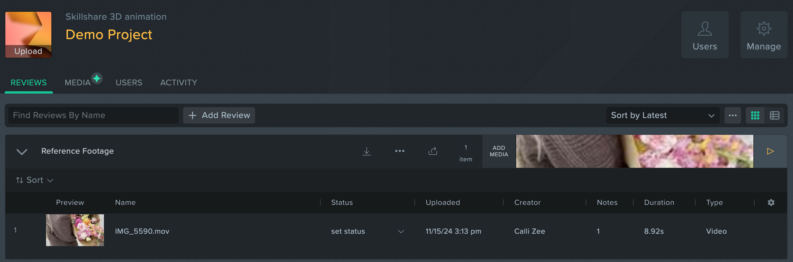The height and width of the screenshot is (262, 793).
Task: Switch to the Media tab
Action: (x=78, y=82)
